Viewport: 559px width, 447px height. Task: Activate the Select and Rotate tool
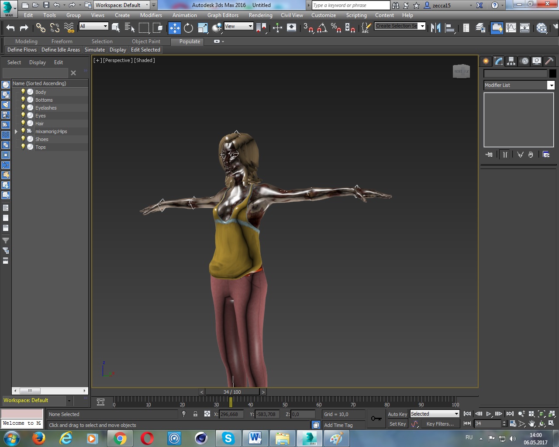click(188, 28)
